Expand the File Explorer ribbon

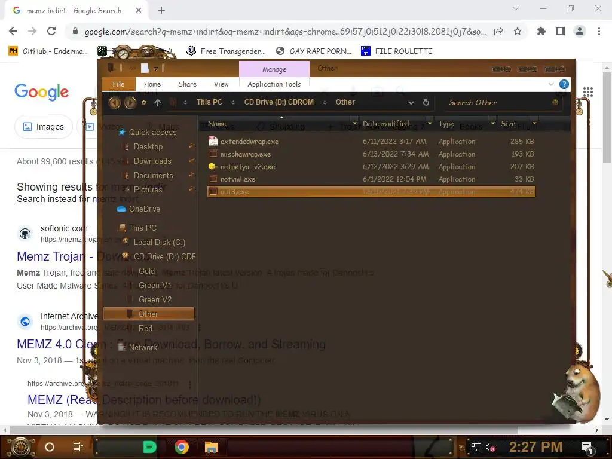[550, 84]
